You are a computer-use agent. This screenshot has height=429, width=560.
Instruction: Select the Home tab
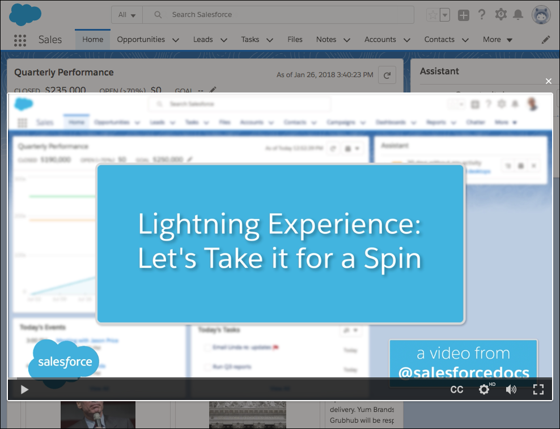point(93,39)
